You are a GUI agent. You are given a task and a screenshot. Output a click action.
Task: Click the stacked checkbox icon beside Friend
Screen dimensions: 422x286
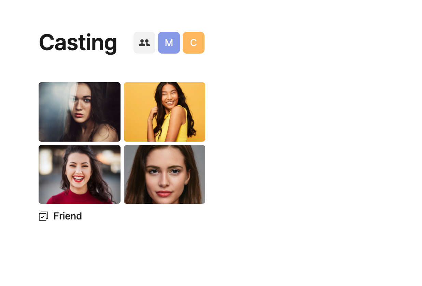click(43, 216)
